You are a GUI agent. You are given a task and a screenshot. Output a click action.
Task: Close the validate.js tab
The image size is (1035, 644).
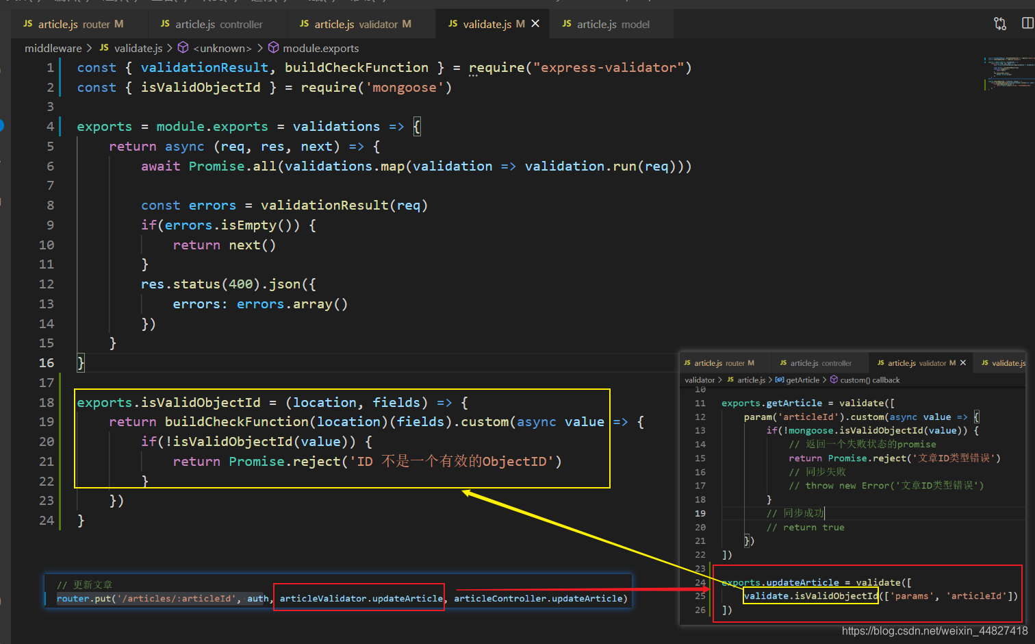535,23
